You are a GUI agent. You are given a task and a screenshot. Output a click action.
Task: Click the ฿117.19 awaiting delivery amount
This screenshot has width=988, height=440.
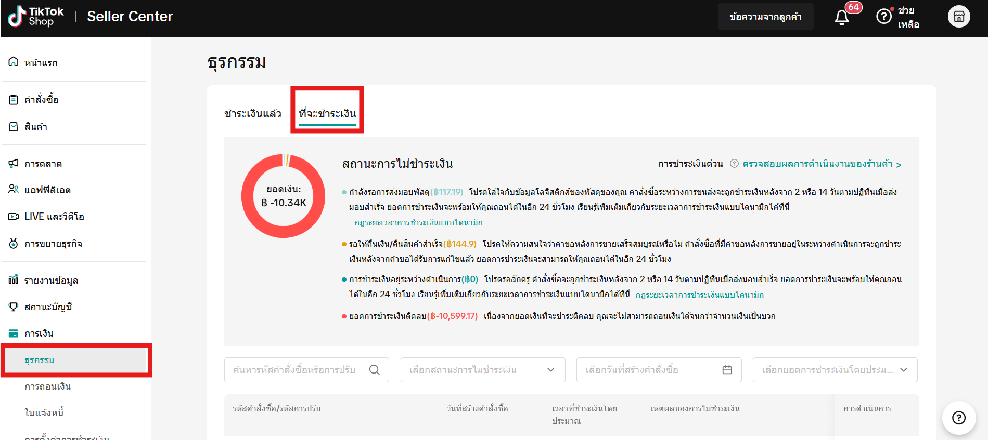446,192
